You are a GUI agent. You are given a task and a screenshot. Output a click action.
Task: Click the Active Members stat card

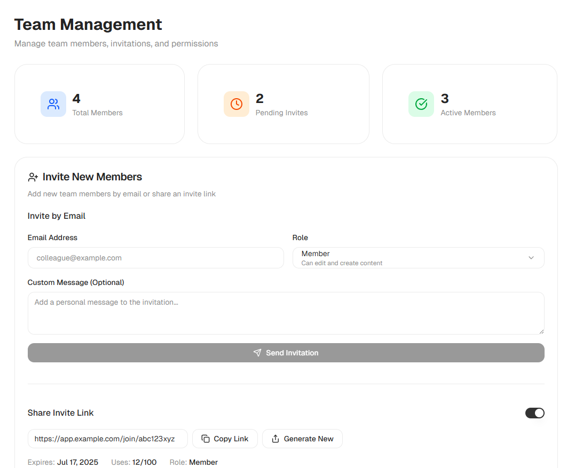pos(470,104)
